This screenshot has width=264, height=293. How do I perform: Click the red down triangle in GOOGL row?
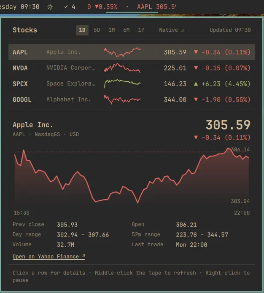pos(196,99)
